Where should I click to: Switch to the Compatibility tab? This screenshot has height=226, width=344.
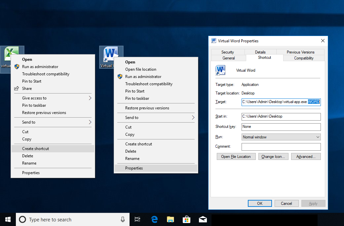(x=303, y=58)
